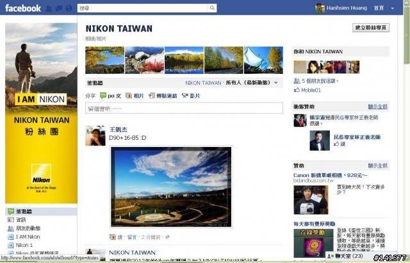This screenshot has height=263, width=410.
Task: Open NIKON TAIWAN post author link
Action: coord(132,253)
